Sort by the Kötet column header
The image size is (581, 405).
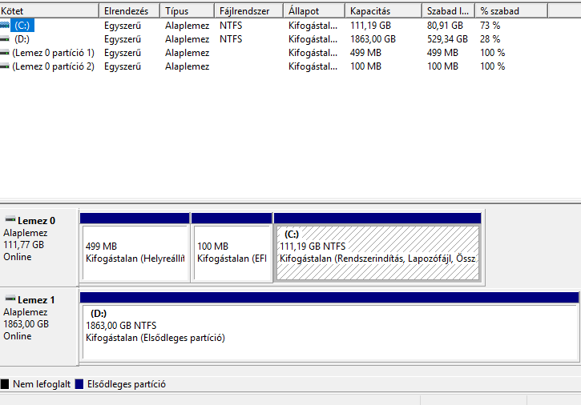pos(49,11)
